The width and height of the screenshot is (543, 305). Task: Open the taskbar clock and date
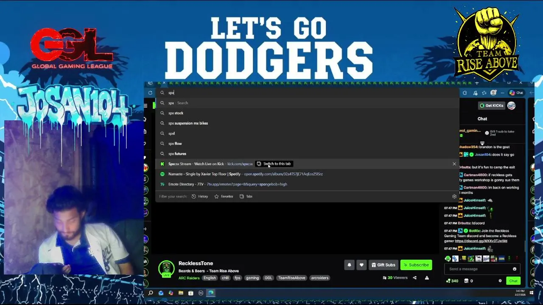520,293
